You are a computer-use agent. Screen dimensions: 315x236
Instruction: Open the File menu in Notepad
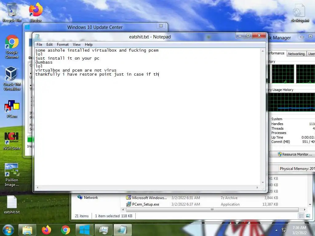pyautogui.click(x=39, y=45)
